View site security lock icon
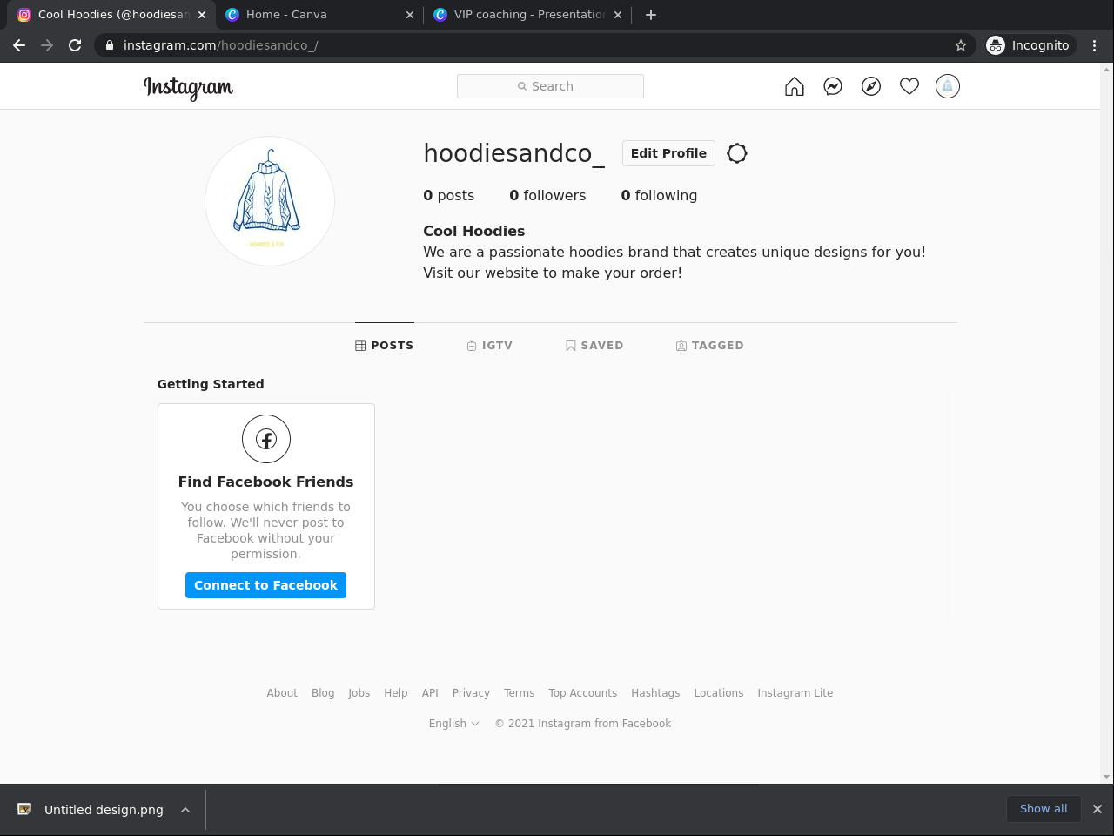Image resolution: width=1114 pixels, height=836 pixels. (x=110, y=45)
